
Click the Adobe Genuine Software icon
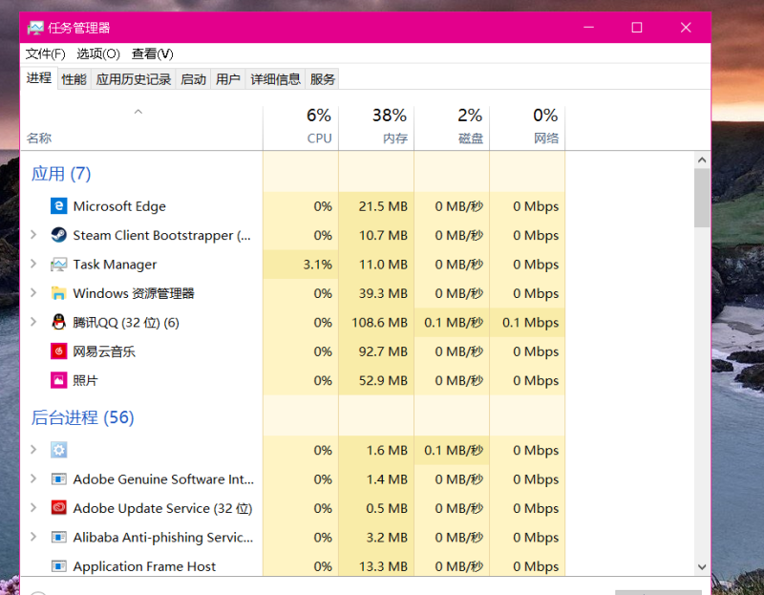[x=58, y=479]
